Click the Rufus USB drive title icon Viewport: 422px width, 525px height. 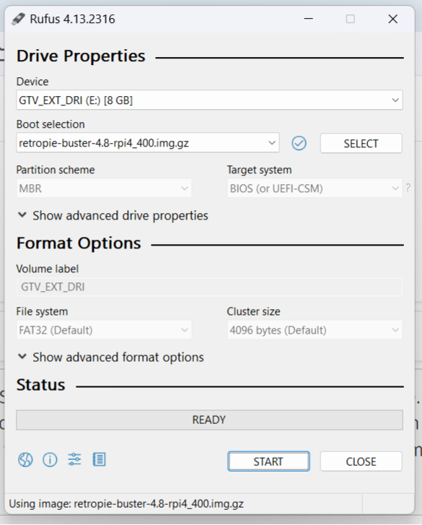coord(18,19)
